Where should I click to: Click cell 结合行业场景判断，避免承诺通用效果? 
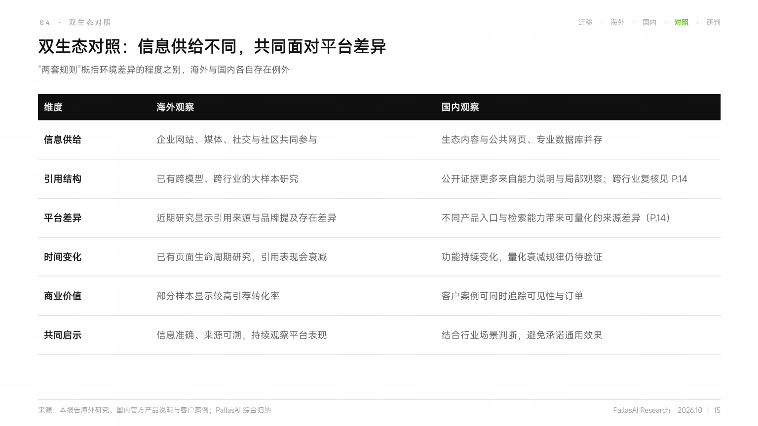(x=522, y=335)
